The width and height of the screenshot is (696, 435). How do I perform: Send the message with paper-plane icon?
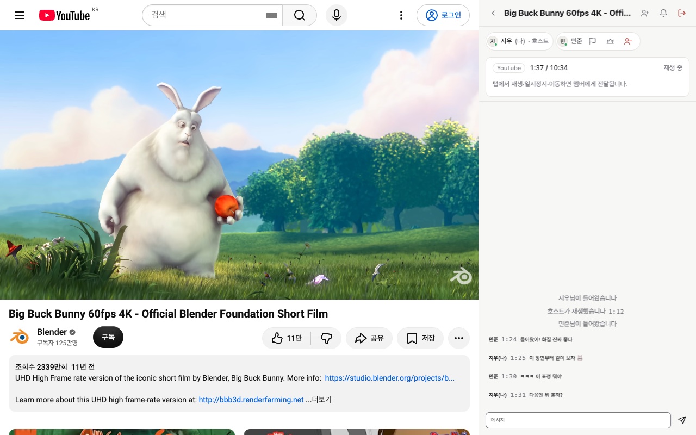682,420
